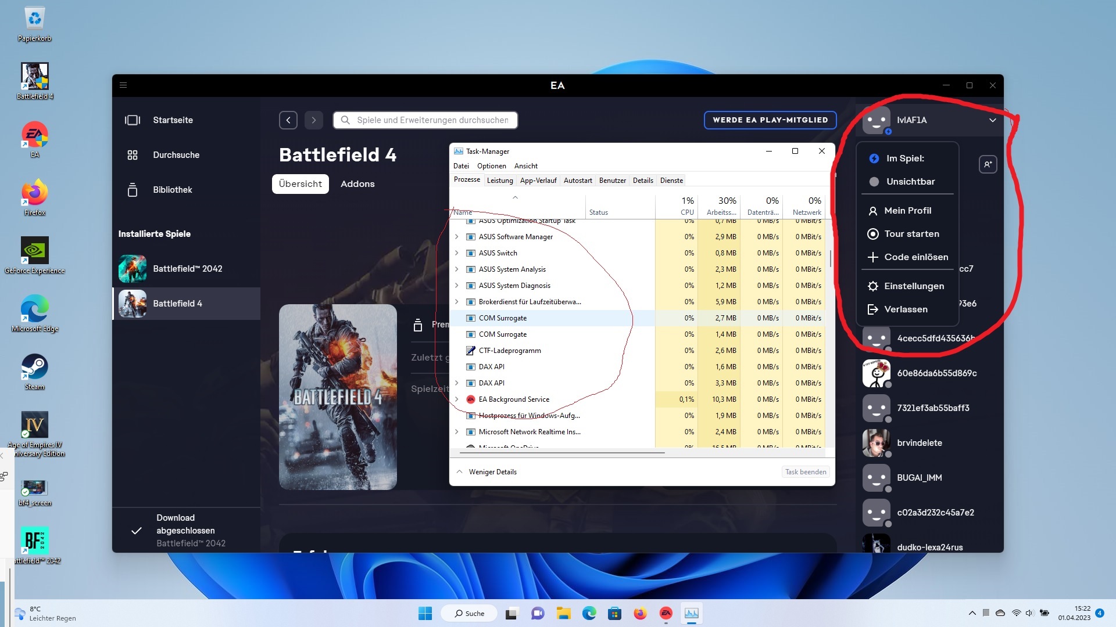Switch to the Addons tab
The width and height of the screenshot is (1116, 627).
click(357, 184)
